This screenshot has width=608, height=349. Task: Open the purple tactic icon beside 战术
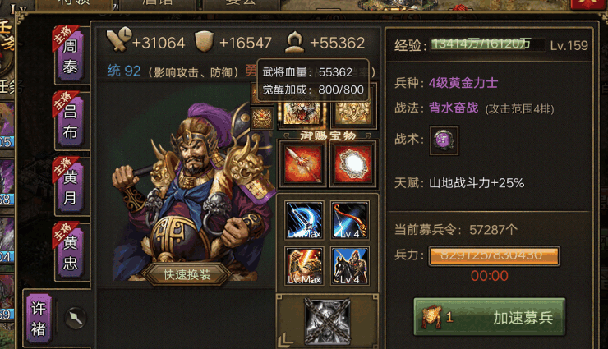[444, 140]
